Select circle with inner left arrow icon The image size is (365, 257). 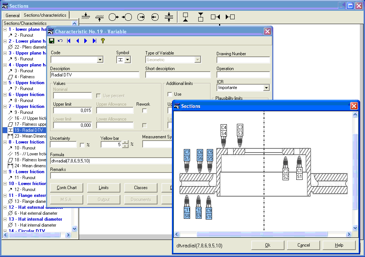pyautogui.click(x=155, y=17)
